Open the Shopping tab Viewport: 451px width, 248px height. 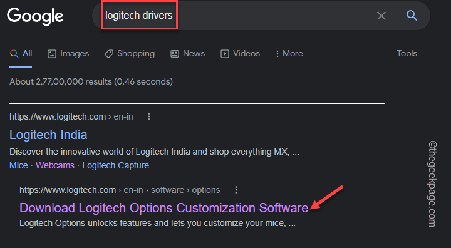point(130,53)
